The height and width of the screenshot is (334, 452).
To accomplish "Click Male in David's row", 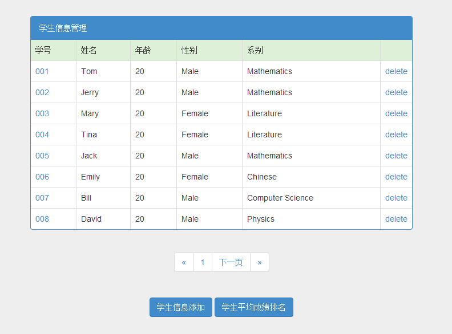I will (x=189, y=219).
